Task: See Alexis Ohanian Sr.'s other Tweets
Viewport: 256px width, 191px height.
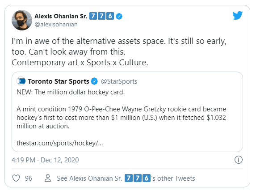Action: click(x=126, y=178)
